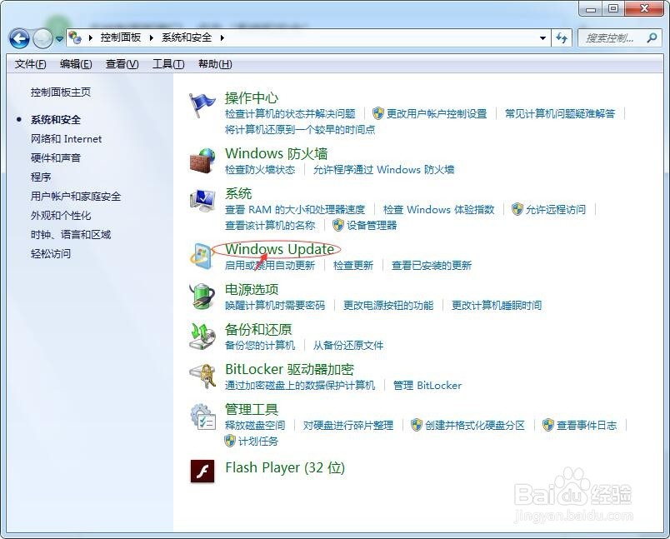
Task: Open the 帮助(H) menu
Action: click(x=215, y=64)
